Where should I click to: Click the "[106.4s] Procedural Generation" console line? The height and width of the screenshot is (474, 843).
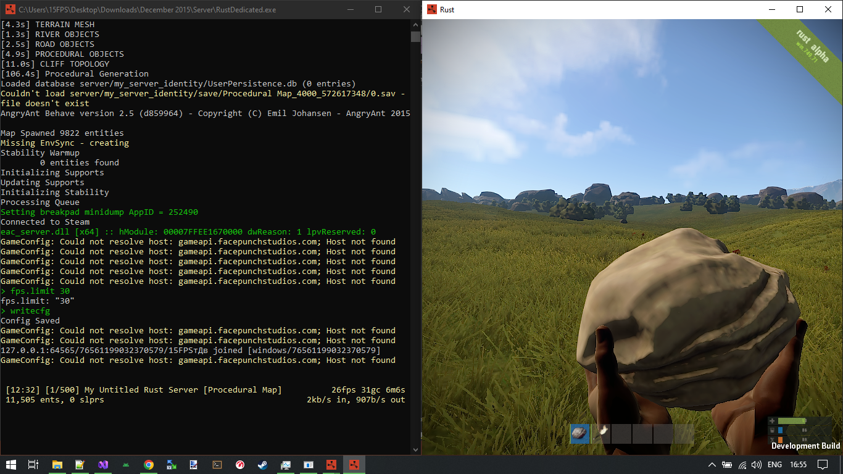pos(75,73)
